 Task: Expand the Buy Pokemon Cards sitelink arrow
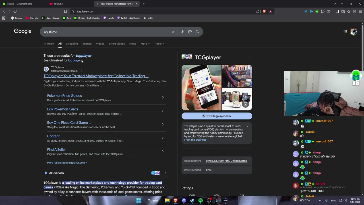coord(163,111)
